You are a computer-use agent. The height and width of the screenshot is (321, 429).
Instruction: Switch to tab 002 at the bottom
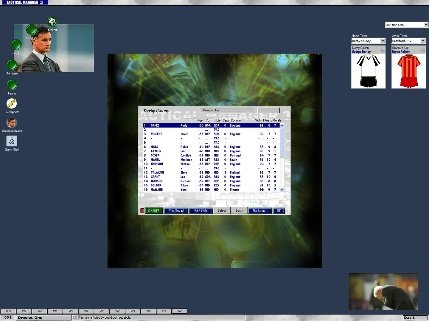(24, 311)
